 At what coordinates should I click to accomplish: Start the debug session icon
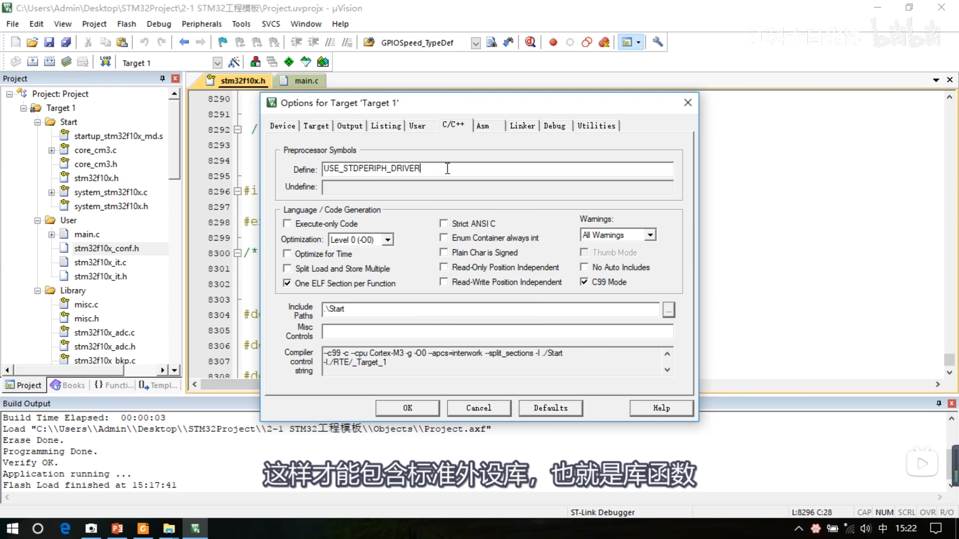pos(530,42)
